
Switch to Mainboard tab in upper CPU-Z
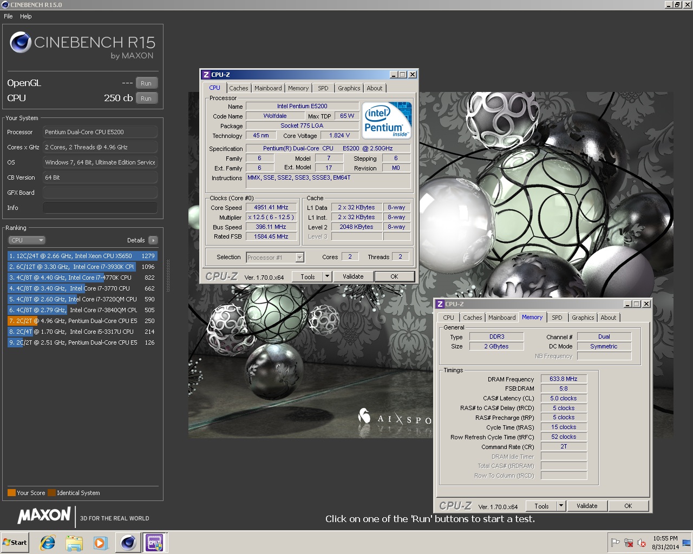click(268, 88)
